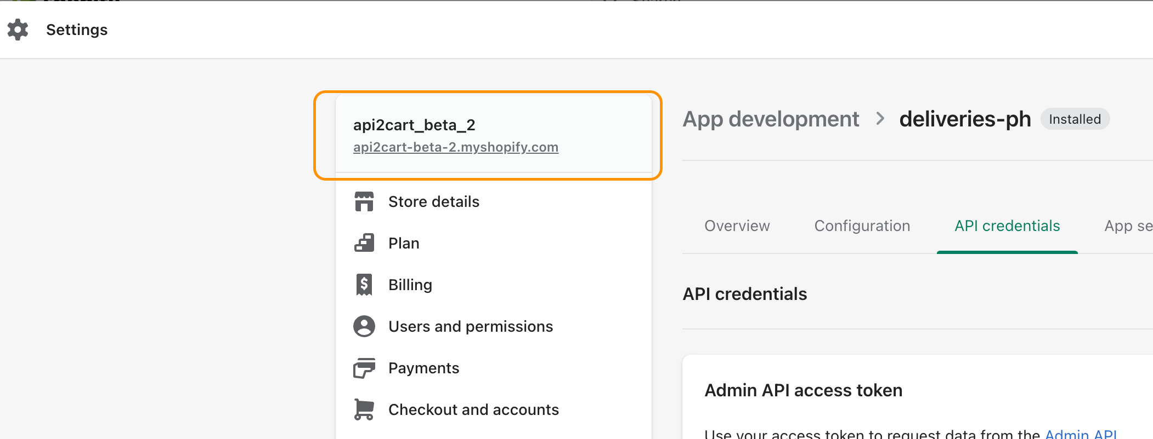Image resolution: width=1153 pixels, height=439 pixels.
Task: Open the Store details storefront icon
Action: pyautogui.click(x=364, y=201)
